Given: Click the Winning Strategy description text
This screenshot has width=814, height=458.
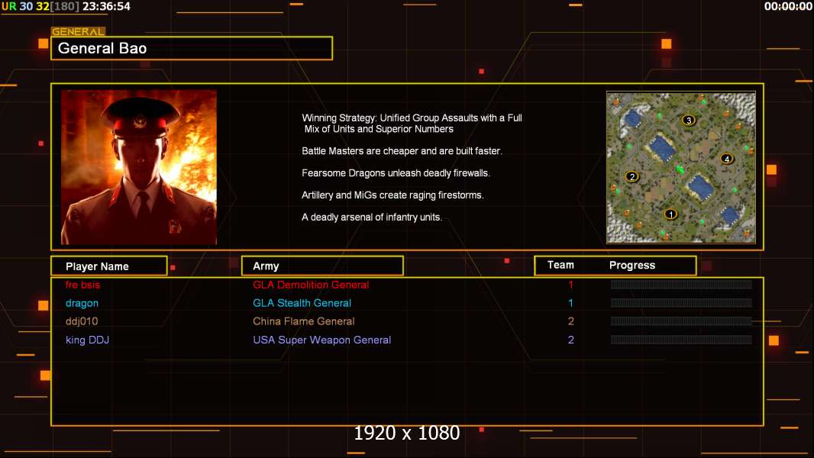Looking at the screenshot, I should [x=412, y=124].
